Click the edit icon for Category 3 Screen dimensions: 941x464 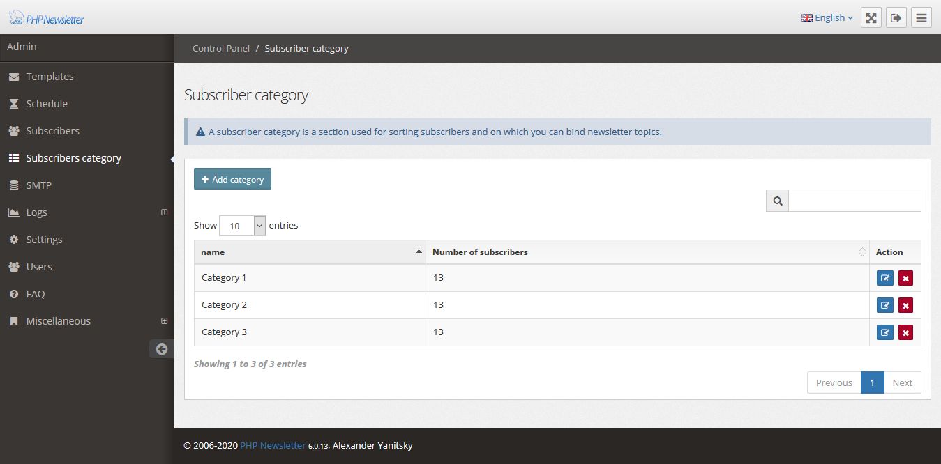884,332
